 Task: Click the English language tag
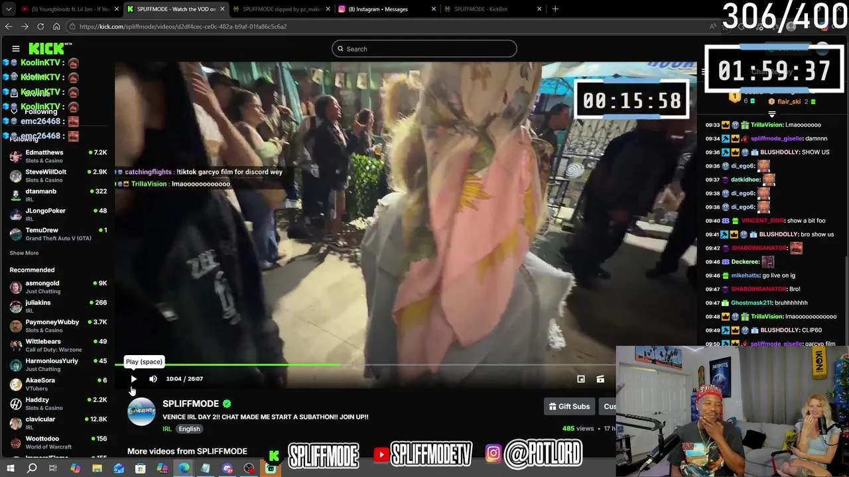[x=189, y=429]
